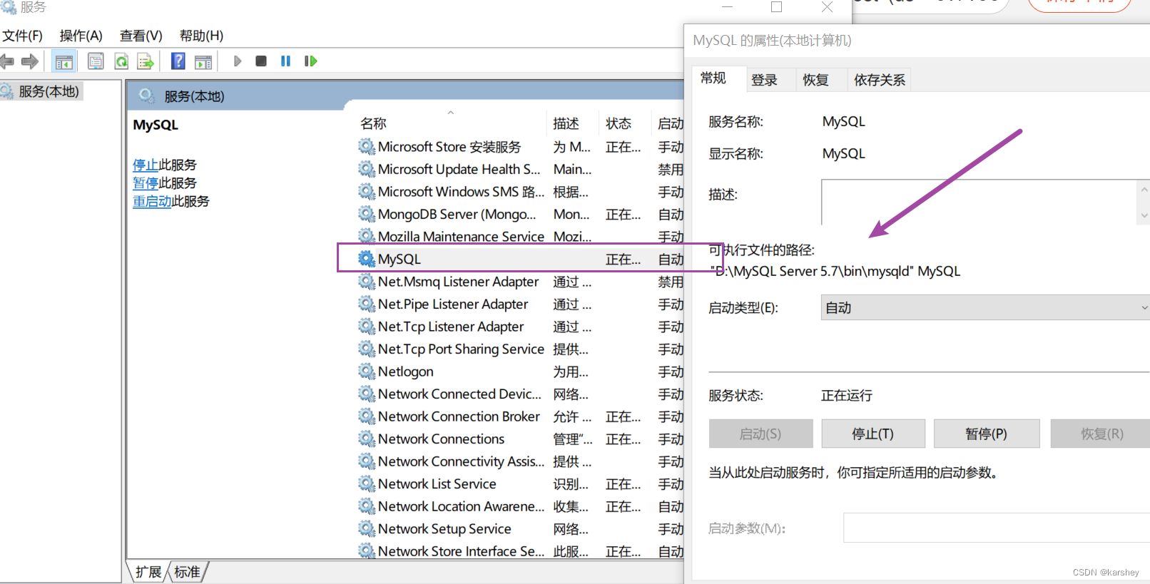Sort by the 描述 column header
1150x584 pixels.
(573, 123)
